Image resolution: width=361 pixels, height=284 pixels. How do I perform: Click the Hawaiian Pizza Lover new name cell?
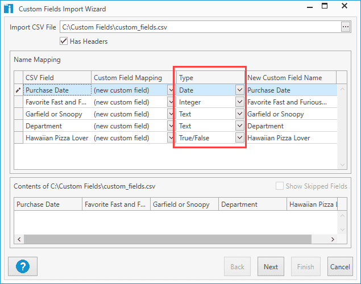coord(291,138)
